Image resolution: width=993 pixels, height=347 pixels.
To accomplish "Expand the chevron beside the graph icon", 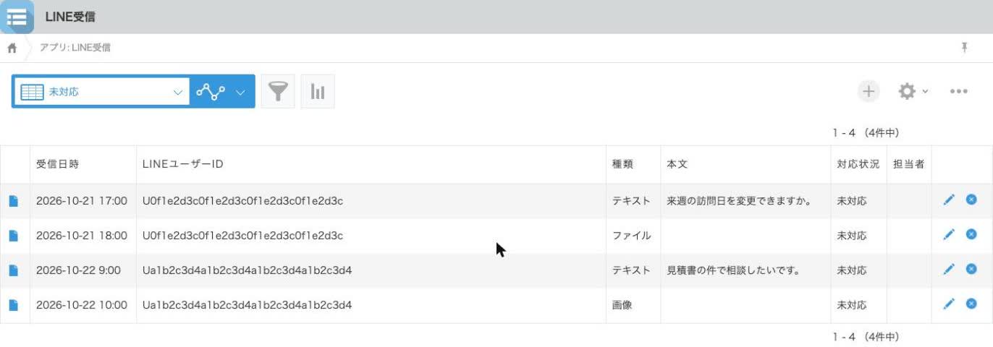I will (x=240, y=93).
